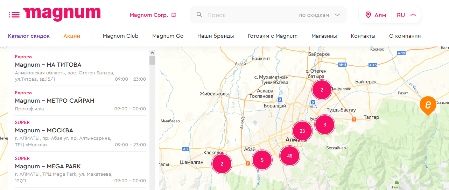The width and height of the screenshot is (449, 190).
Task: Open Каталог скидок menu item
Action: point(29,36)
